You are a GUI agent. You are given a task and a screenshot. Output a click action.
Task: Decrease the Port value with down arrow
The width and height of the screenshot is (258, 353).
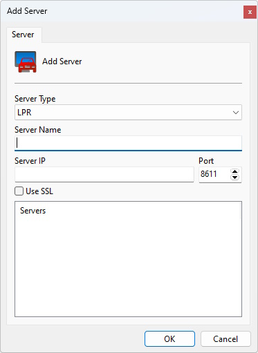(x=234, y=178)
